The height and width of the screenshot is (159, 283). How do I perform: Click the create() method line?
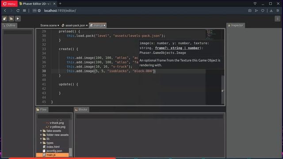click(x=68, y=49)
